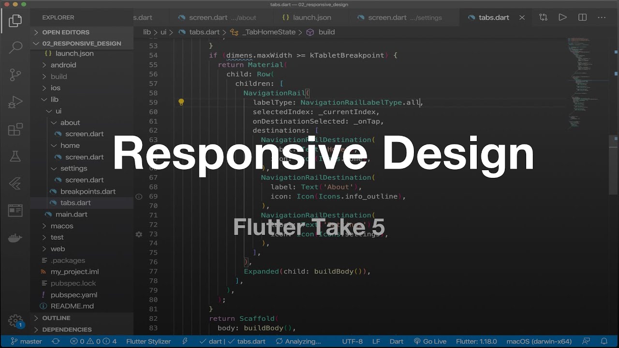Click the feedback icon in status bar

(x=586, y=341)
